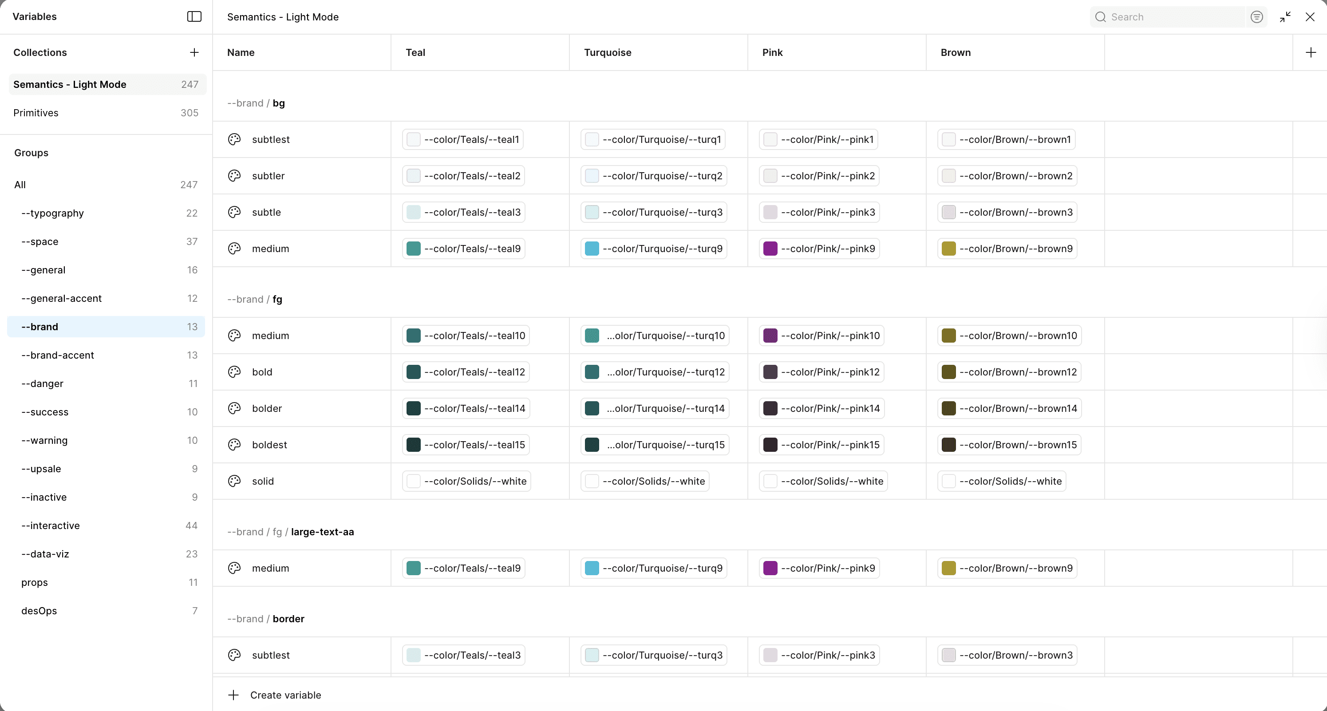
Task: Show the All groups list
Action: pyautogui.click(x=20, y=185)
